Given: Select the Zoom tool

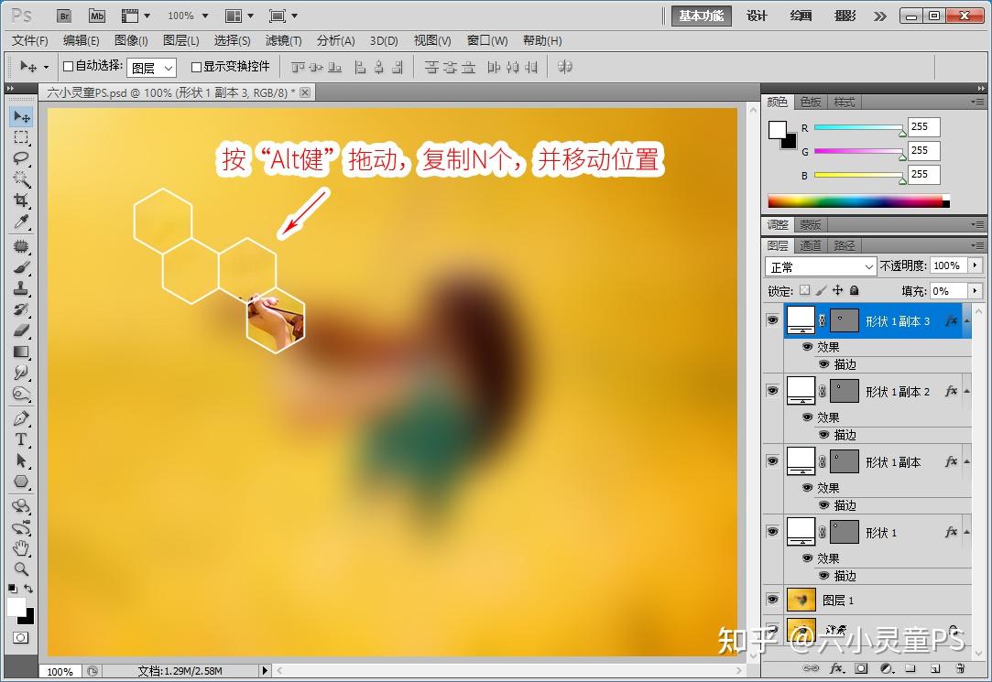Looking at the screenshot, I should pos(21,568).
